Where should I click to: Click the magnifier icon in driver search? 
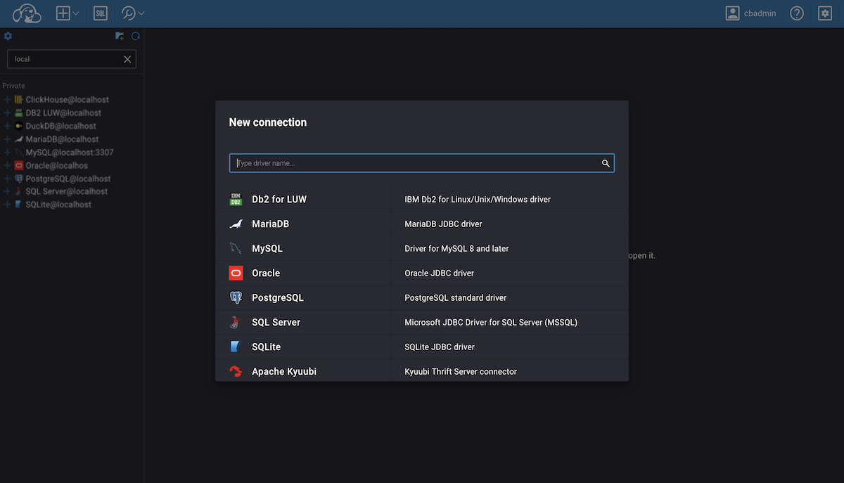click(x=606, y=164)
